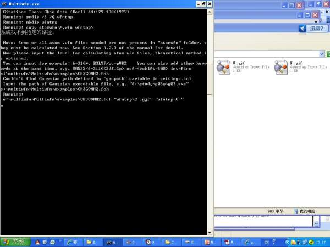Expand hidden system tray icons arrow
The width and height of the screenshot is (330, 247).
(287, 243)
